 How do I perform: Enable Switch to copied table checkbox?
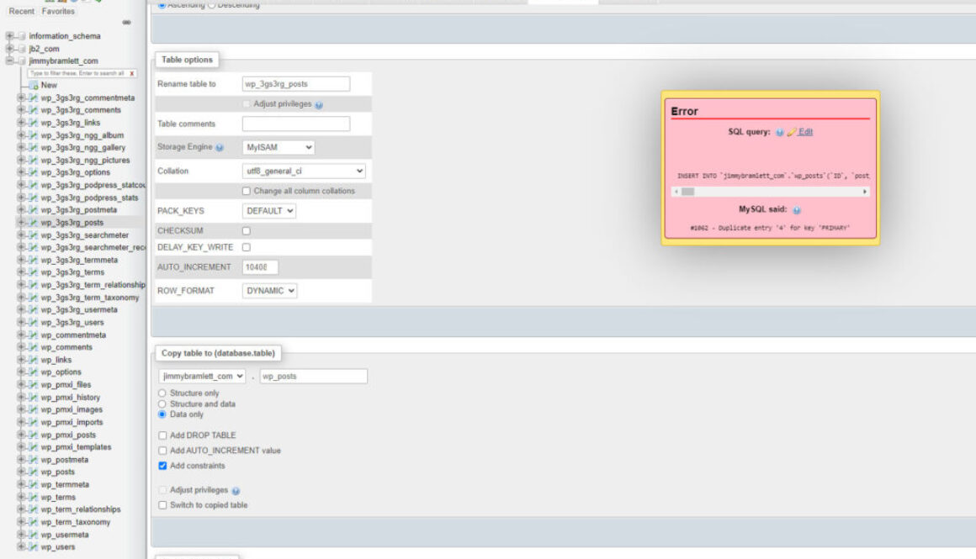[162, 505]
